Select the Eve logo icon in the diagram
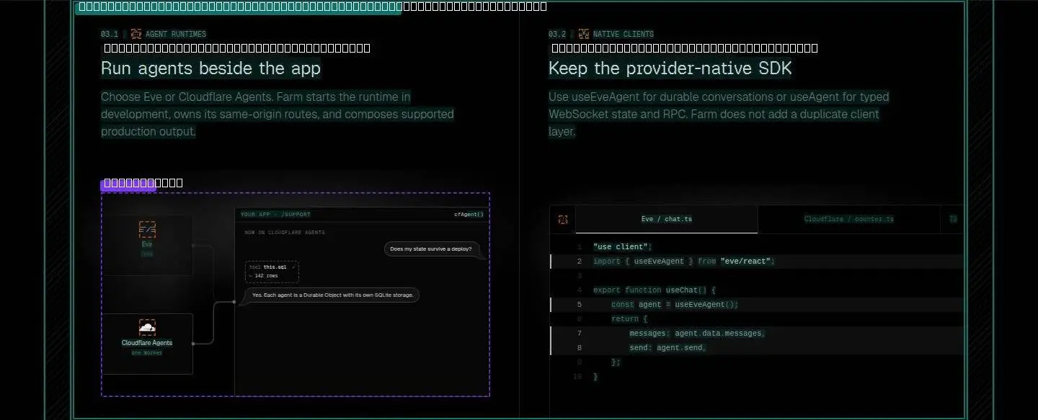The width and height of the screenshot is (1038, 420). tap(147, 229)
